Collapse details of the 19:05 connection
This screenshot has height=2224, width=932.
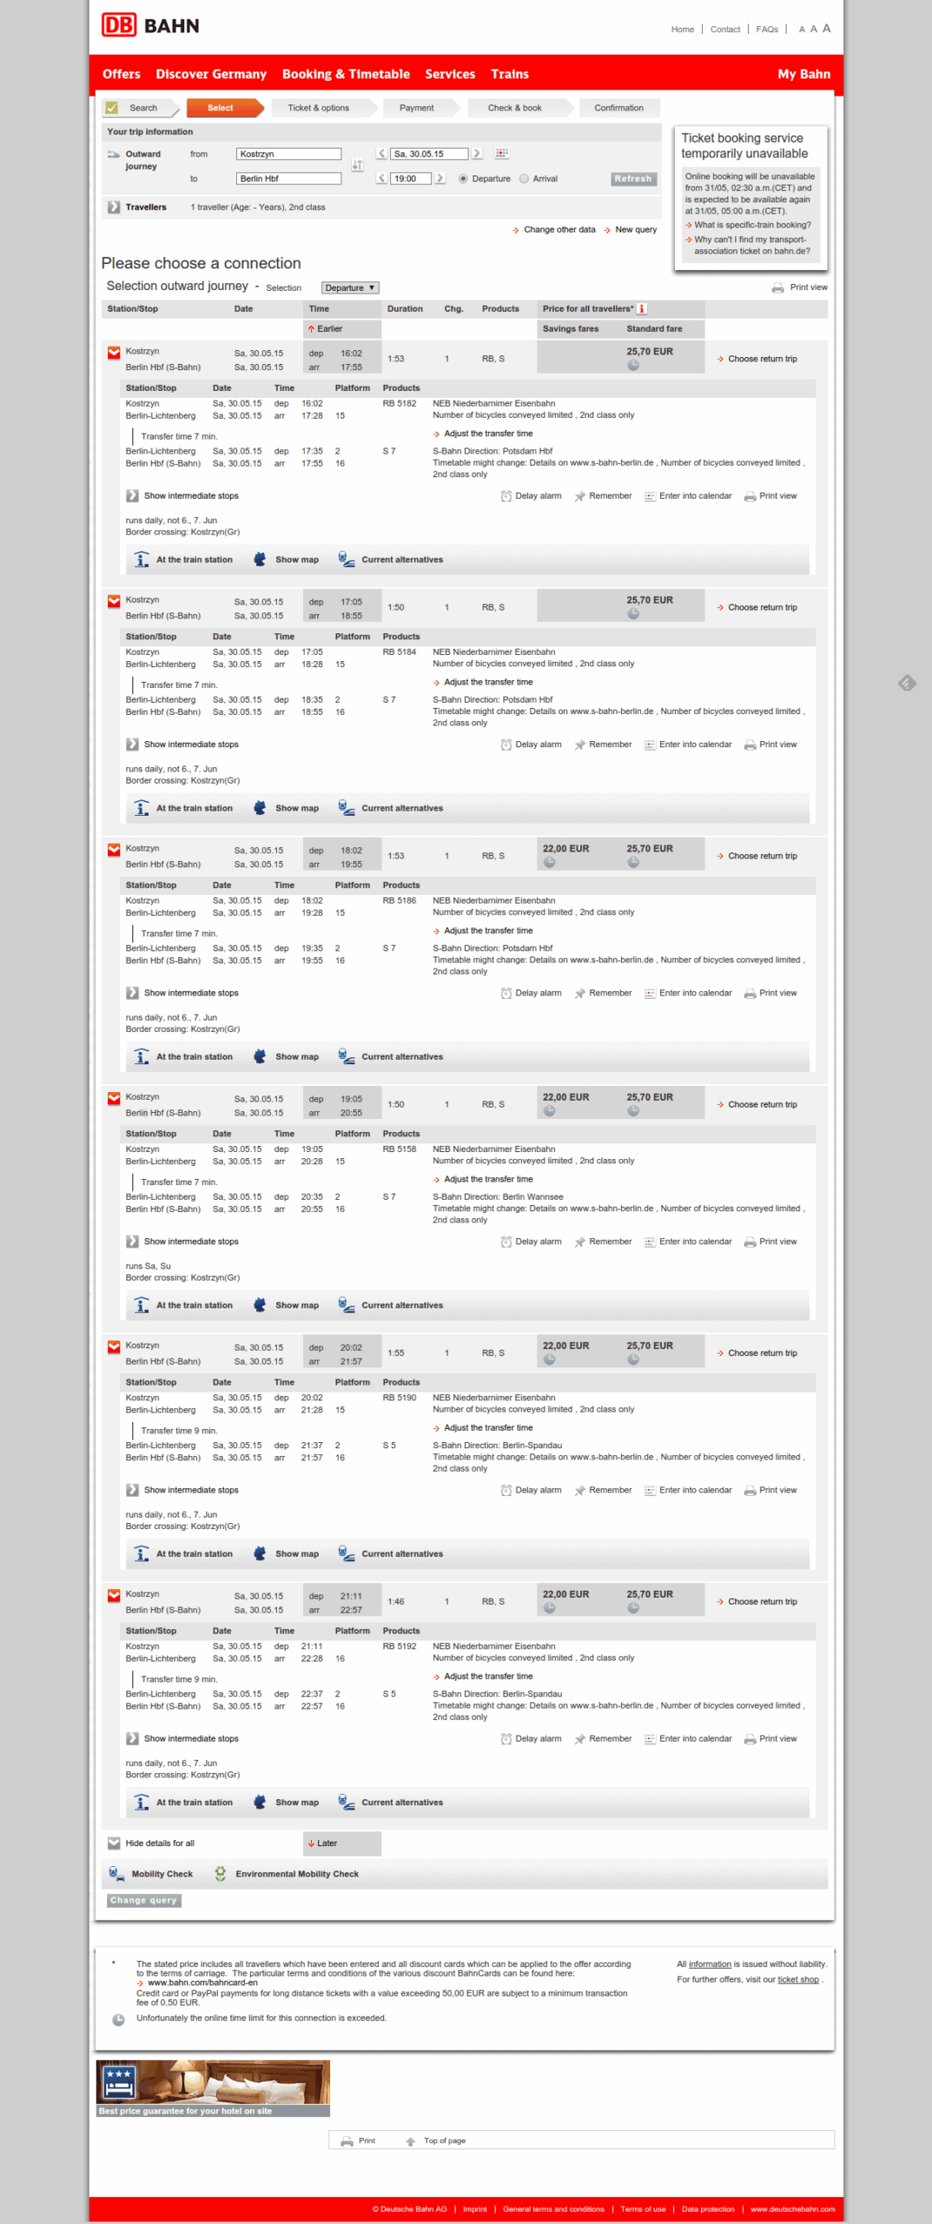(x=114, y=1098)
